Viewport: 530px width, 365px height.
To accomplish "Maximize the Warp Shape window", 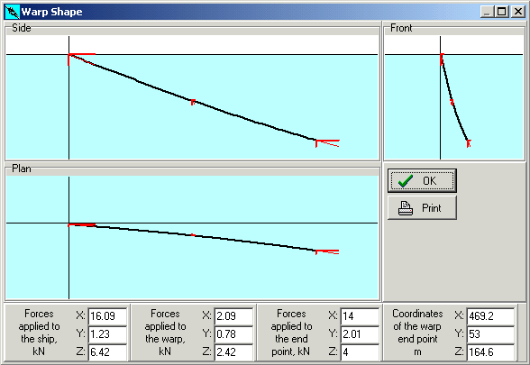I will [x=501, y=12].
